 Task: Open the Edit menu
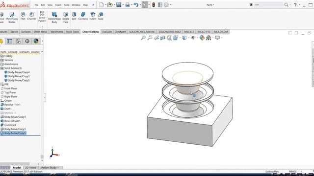click(x=43, y=5)
